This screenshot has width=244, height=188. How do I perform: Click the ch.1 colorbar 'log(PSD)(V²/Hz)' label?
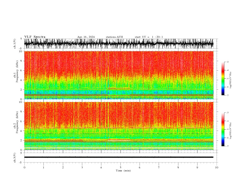tap(231, 80)
